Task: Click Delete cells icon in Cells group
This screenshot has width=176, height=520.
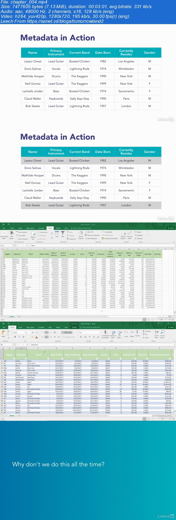Action: (x=132, y=334)
